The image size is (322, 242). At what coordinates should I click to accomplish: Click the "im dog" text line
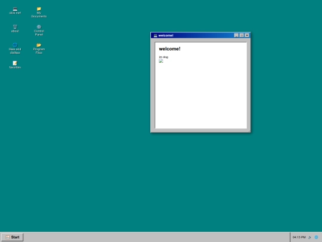point(163,57)
